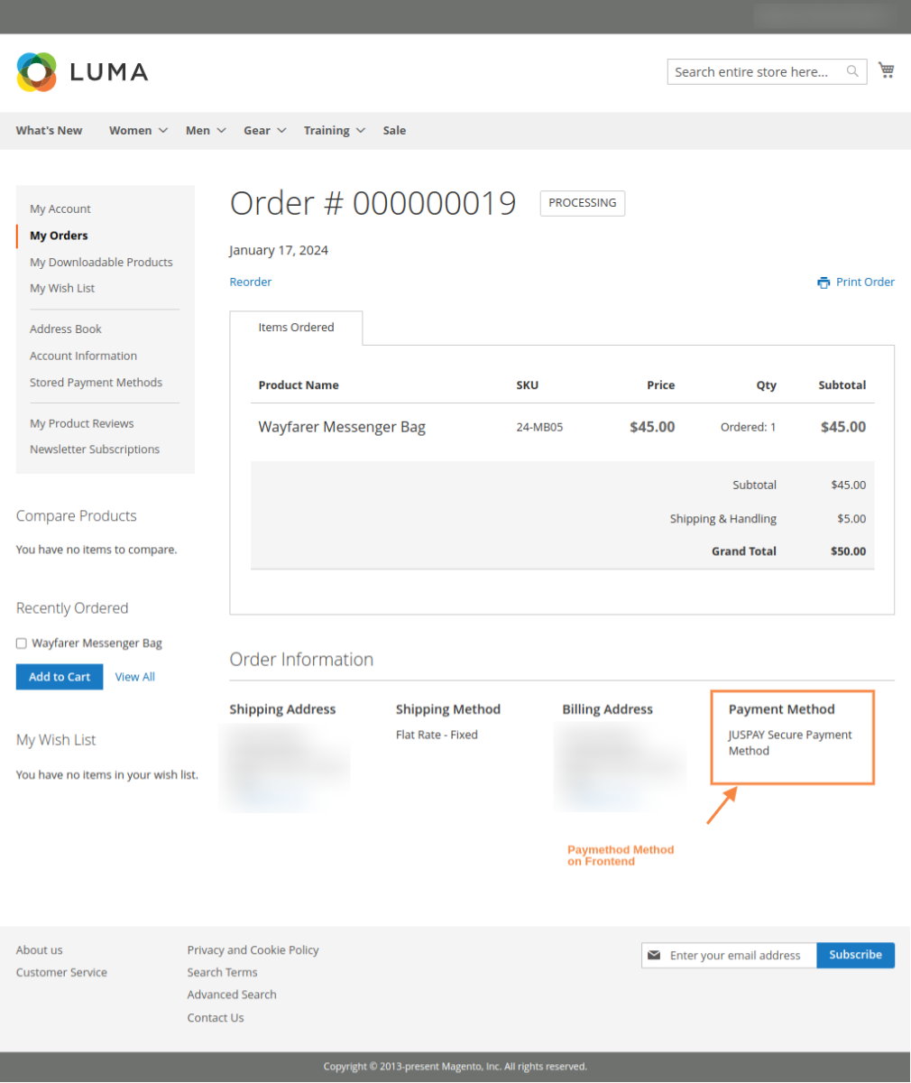Click the printer icon next to Print Order
Image resolution: width=911 pixels, height=1083 pixels.
824,282
